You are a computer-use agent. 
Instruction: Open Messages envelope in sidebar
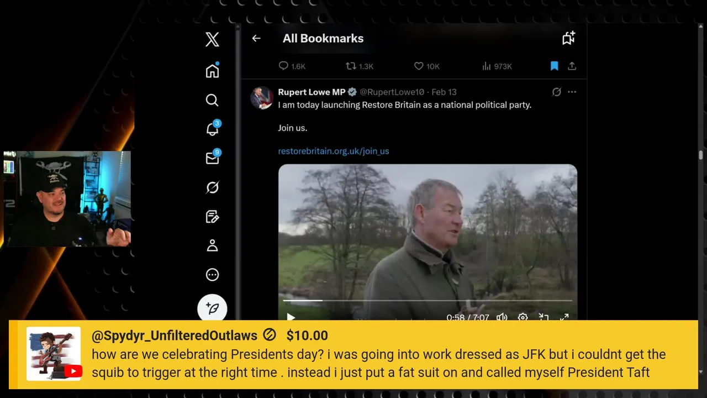[x=212, y=159]
